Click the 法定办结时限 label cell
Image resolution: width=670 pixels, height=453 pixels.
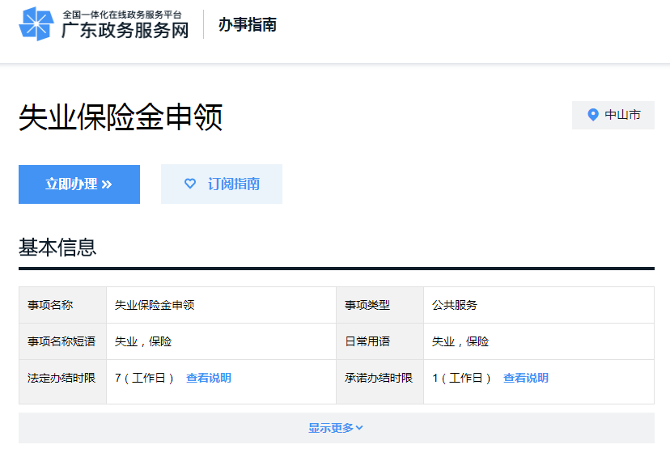[63, 382]
